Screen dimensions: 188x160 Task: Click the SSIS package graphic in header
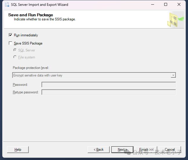[176, 20]
